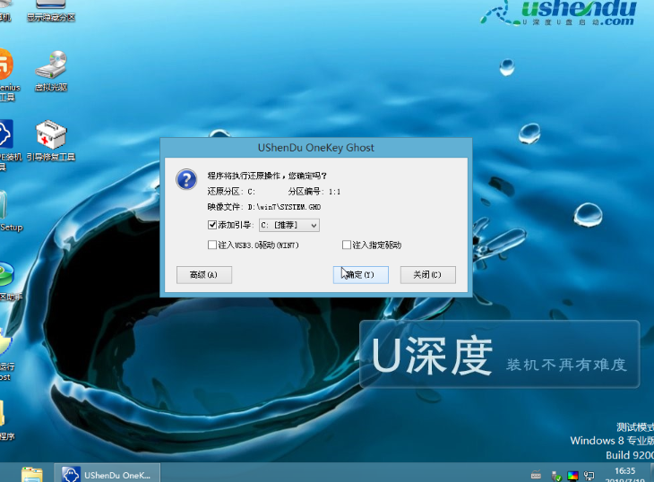Image resolution: width=654 pixels, height=482 pixels.
Task: Click the image file path D:\win7\SYSTEM.GHO
Action: pyautogui.click(x=284, y=207)
